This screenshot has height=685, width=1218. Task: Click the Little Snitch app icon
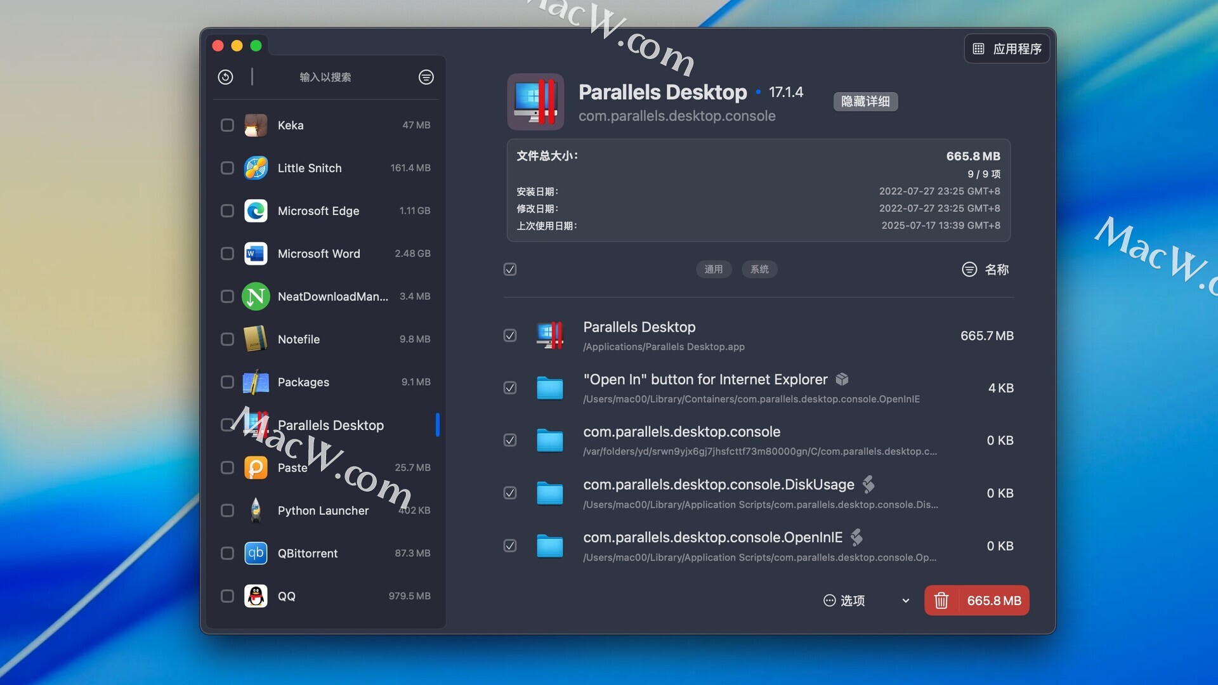[x=256, y=168]
